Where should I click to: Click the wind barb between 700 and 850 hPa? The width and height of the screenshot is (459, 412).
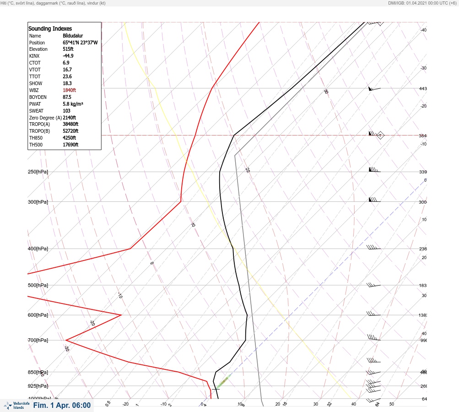[x=374, y=360]
